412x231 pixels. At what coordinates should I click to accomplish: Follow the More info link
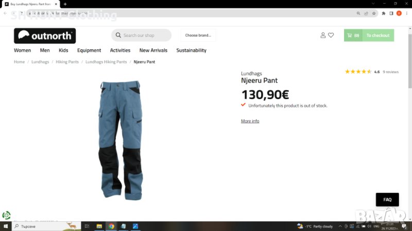(x=250, y=121)
